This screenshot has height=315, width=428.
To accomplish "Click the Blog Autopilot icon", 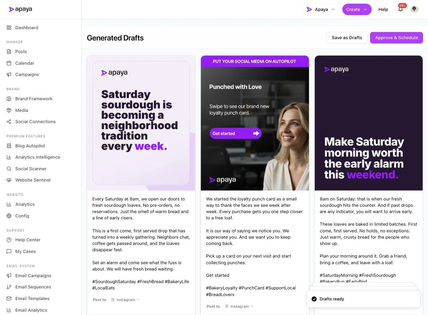I will (9, 146).
